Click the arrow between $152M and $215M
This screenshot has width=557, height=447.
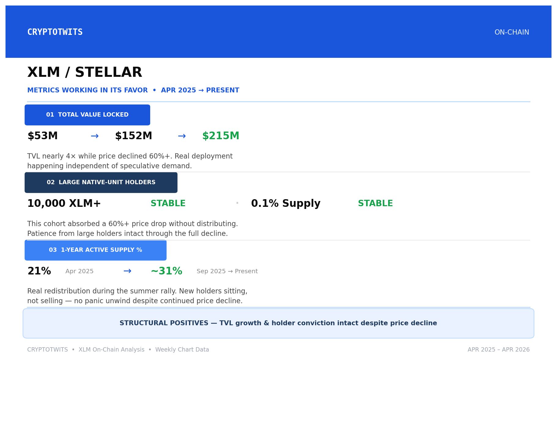click(182, 136)
